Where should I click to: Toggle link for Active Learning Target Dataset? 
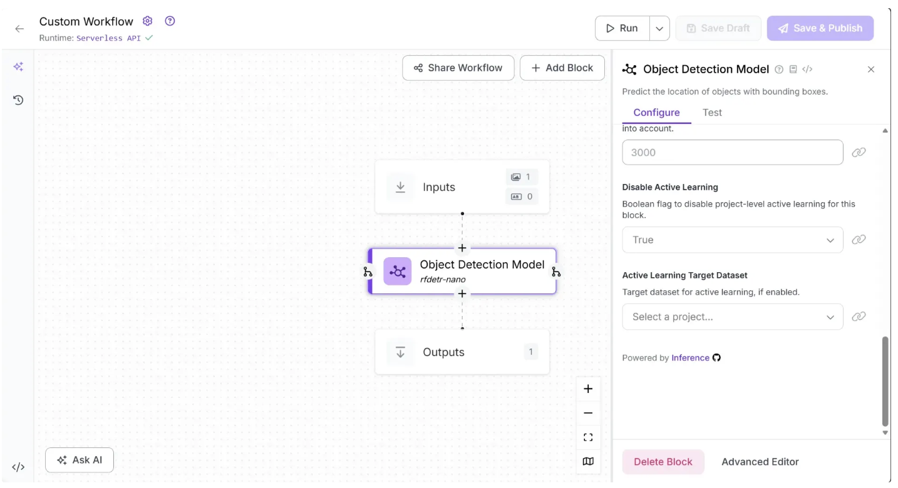tap(859, 317)
